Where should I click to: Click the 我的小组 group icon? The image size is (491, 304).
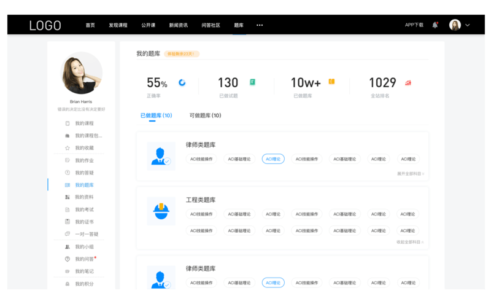(68, 247)
